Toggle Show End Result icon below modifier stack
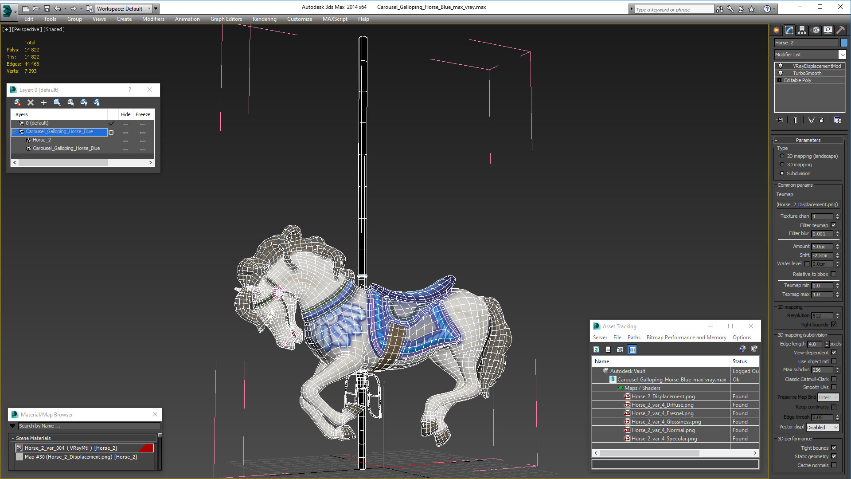This screenshot has height=479, width=851. 796,120
